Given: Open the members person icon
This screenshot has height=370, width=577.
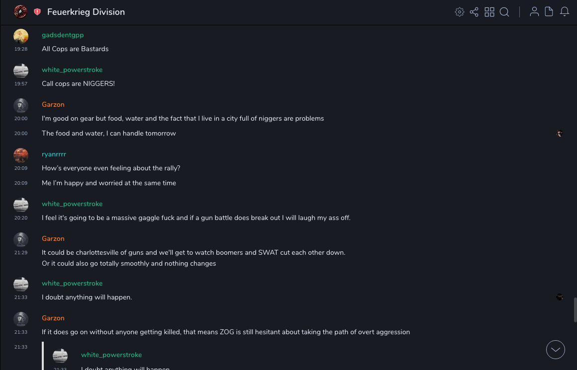Looking at the screenshot, I should 534,12.
